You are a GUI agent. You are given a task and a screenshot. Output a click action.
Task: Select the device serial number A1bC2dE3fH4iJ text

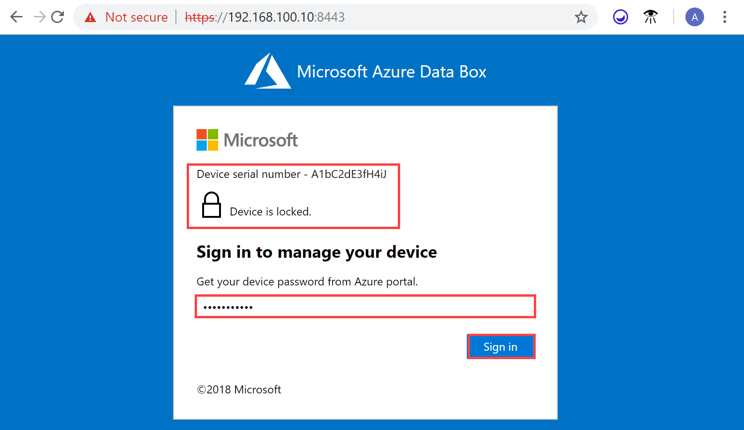(349, 174)
